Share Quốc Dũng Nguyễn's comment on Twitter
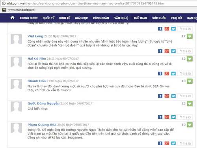197x148 pixels. coord(173,117)
